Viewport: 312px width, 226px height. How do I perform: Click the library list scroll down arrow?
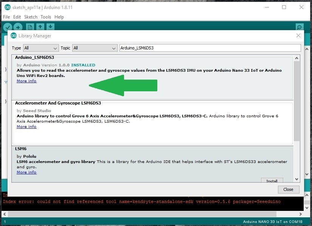tap(296, 179)
